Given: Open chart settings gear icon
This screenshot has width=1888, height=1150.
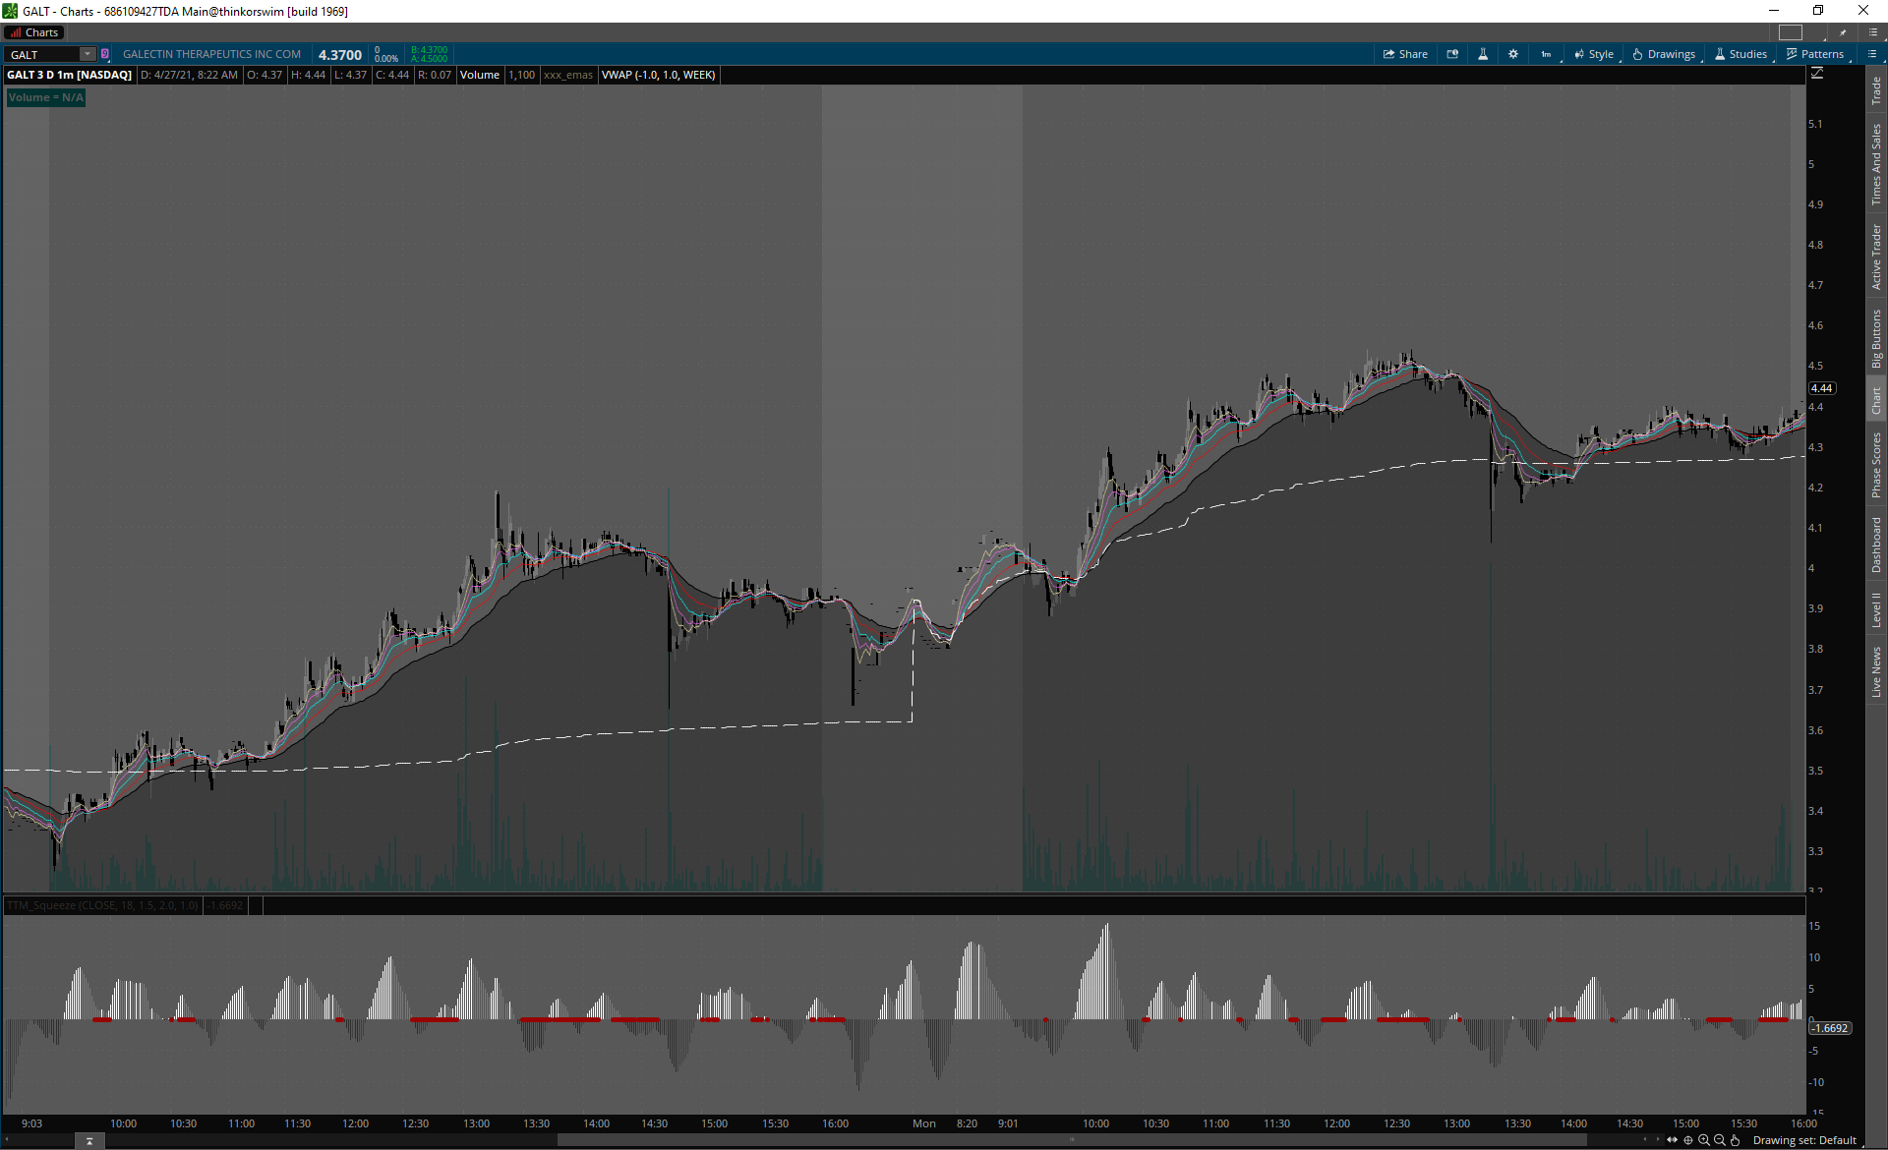Looking at the screenshot, I should pos(1513,54).
